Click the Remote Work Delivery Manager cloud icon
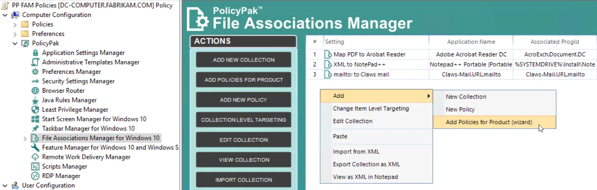 [x=35, y=157]
